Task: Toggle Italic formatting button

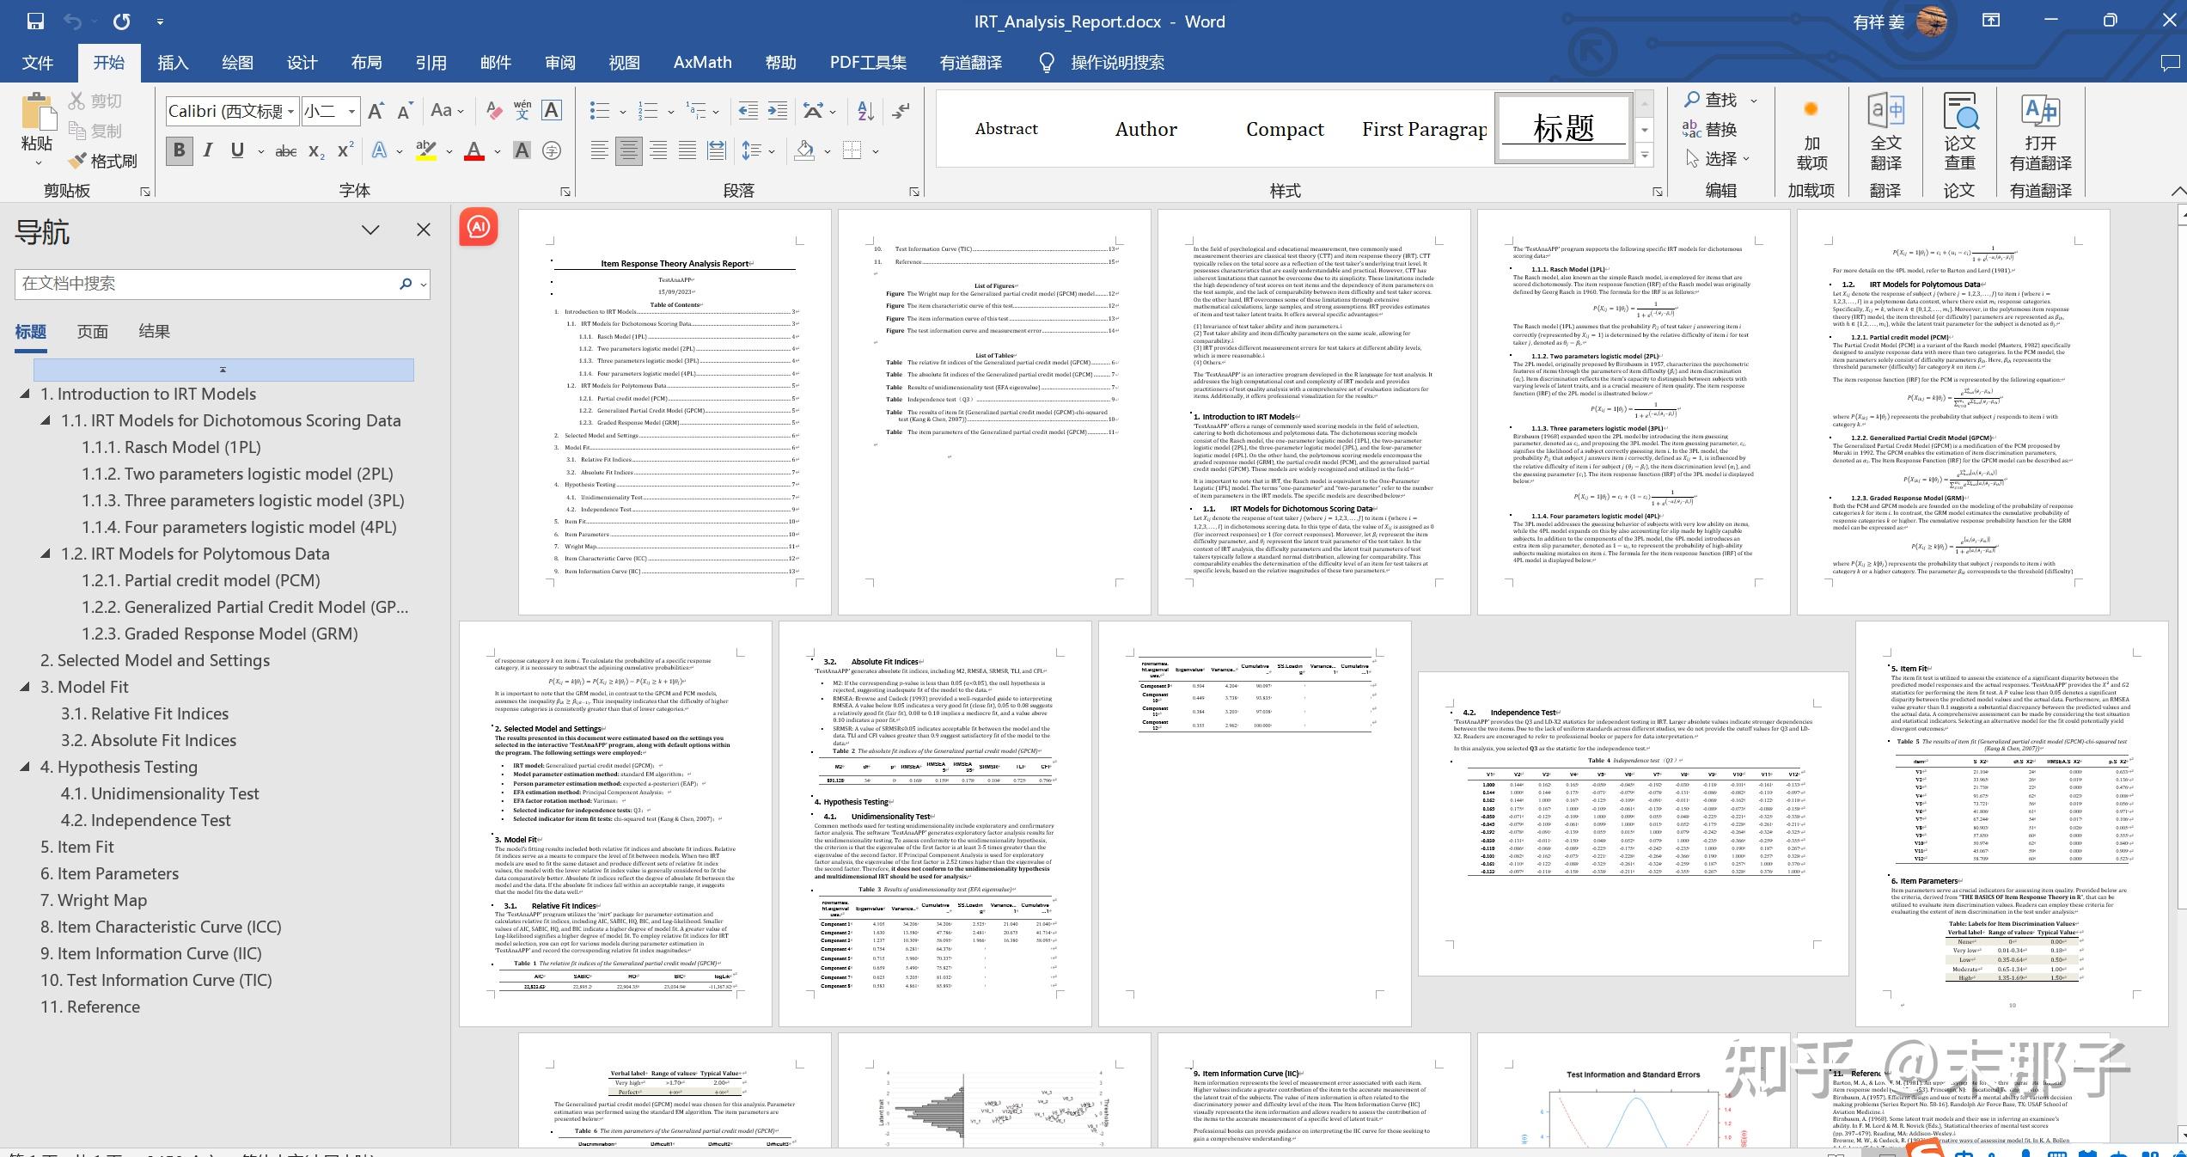Action: click(x=208, y=150)
